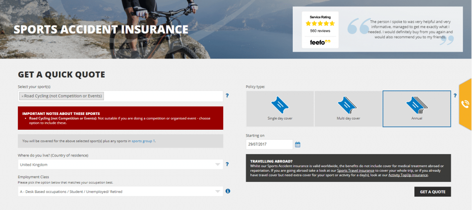The image size is (472, 210).
Task: Click the help icon beside country of residence
Action: [227, 164]
